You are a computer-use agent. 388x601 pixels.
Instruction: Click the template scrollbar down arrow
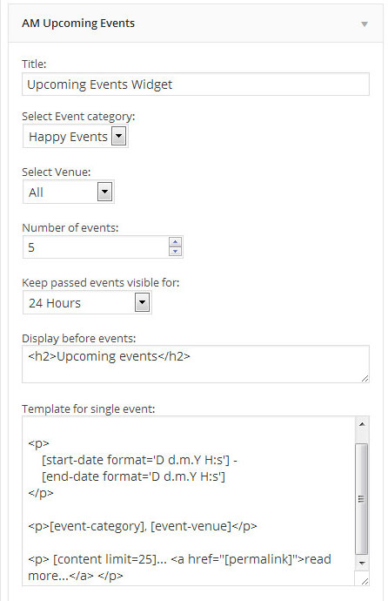point(362,564)
